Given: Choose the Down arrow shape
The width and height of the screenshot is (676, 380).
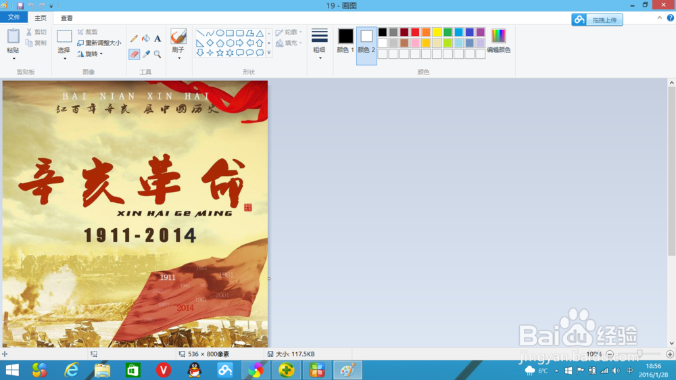Looking at the screenshot, I should (200, 53).
